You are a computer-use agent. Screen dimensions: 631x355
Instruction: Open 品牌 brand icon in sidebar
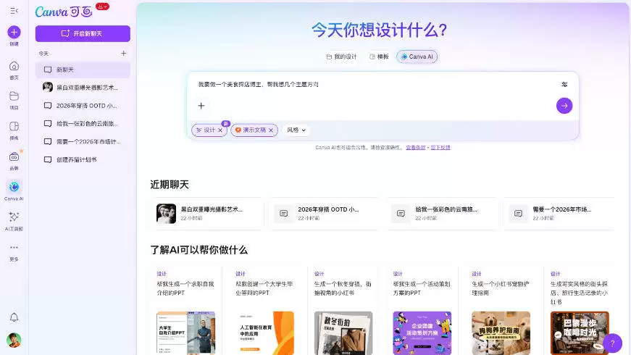tap(14, 157)
